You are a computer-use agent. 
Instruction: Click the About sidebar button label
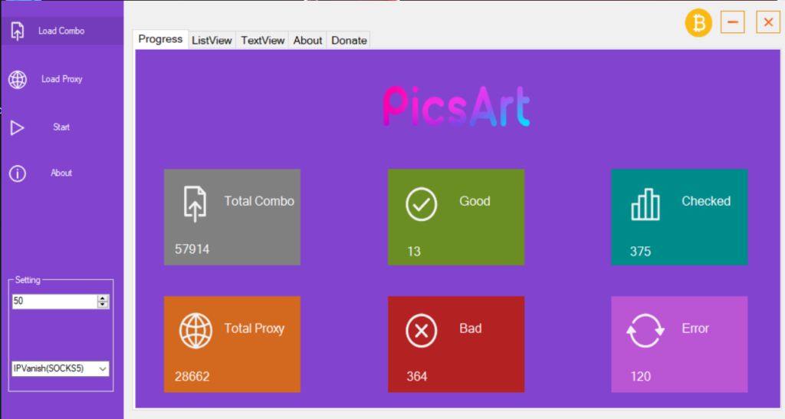[61, 173]
